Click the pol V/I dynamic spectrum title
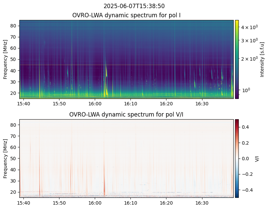Image resolution: width=268 pixels, height=209 pixels. (126, 114)
